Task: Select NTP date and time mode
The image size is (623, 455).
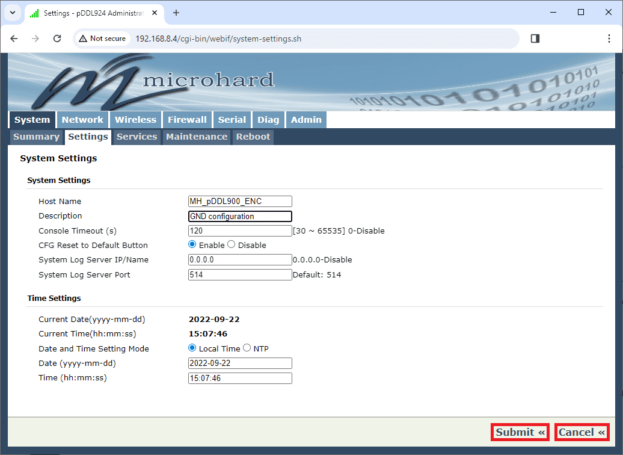Action: (x=247, y=348)
